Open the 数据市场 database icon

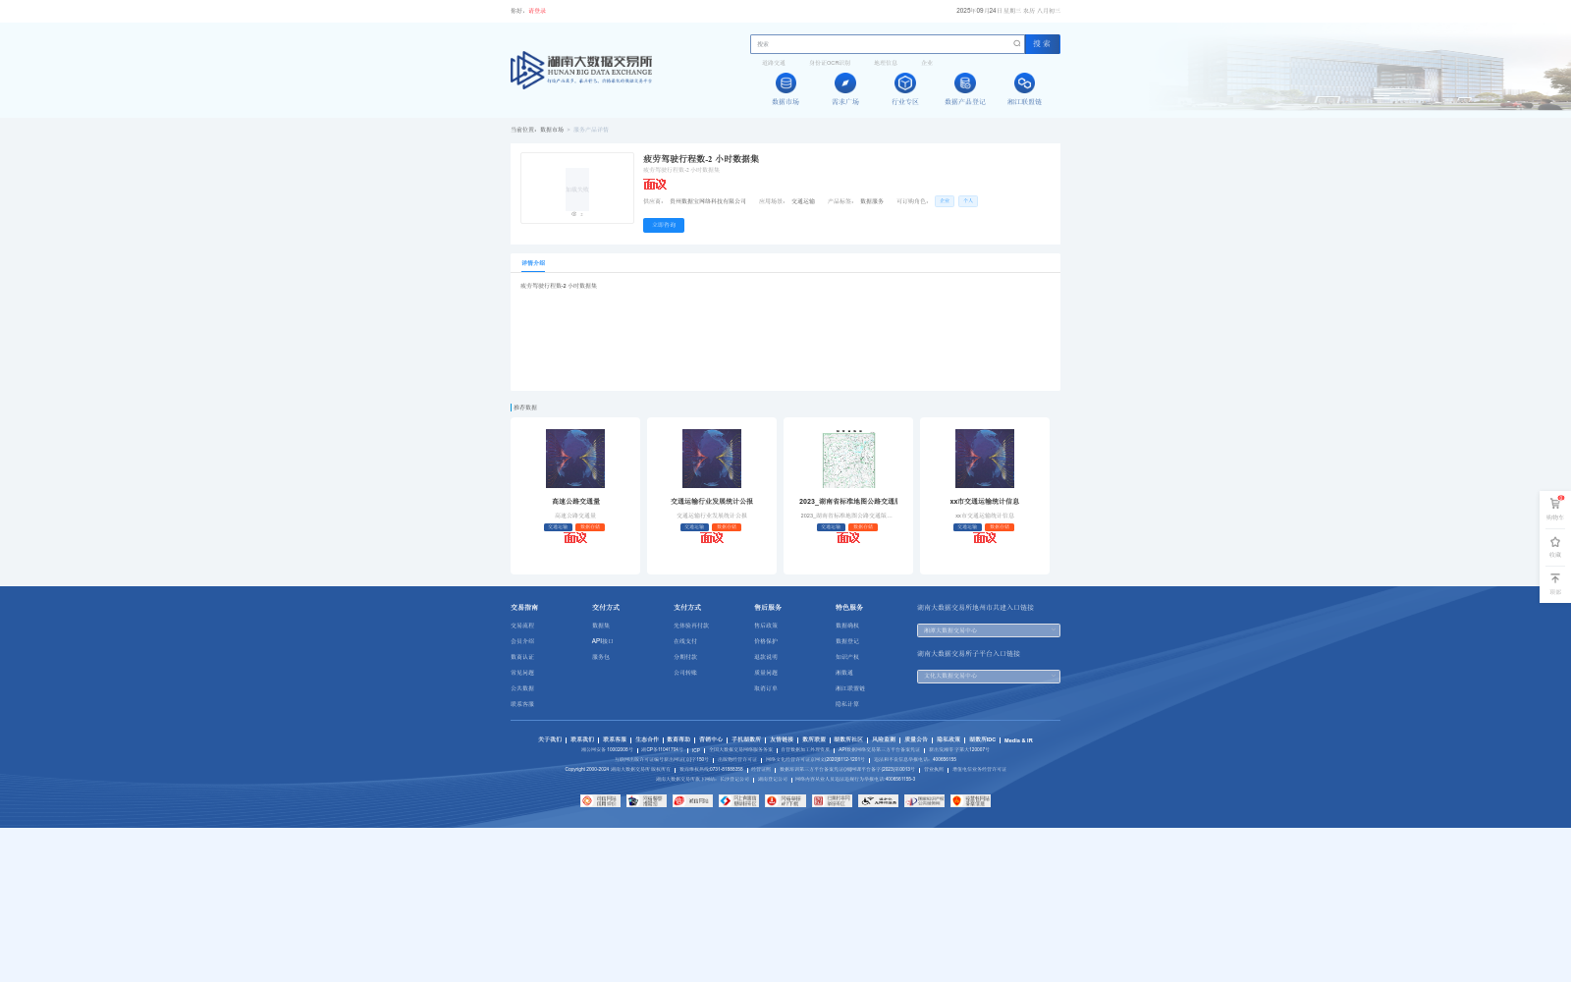tap(785, 83)
